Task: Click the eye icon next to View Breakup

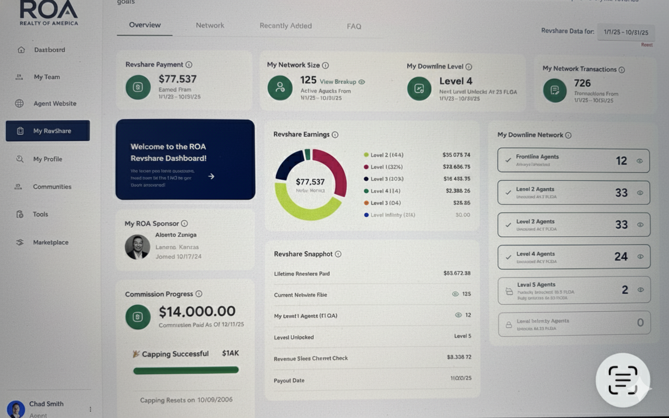Action: point(362,82)
